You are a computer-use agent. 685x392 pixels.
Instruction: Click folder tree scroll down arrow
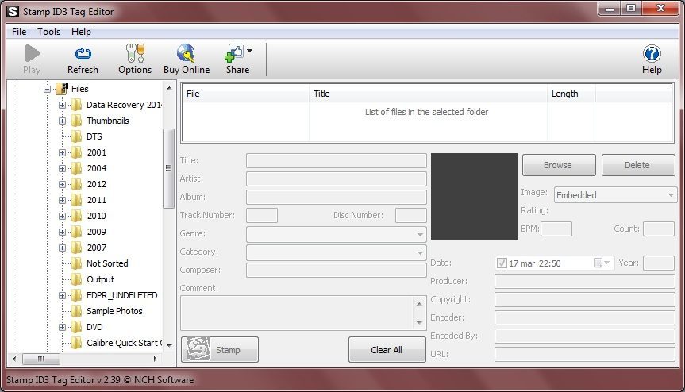(x=168, y=345)
